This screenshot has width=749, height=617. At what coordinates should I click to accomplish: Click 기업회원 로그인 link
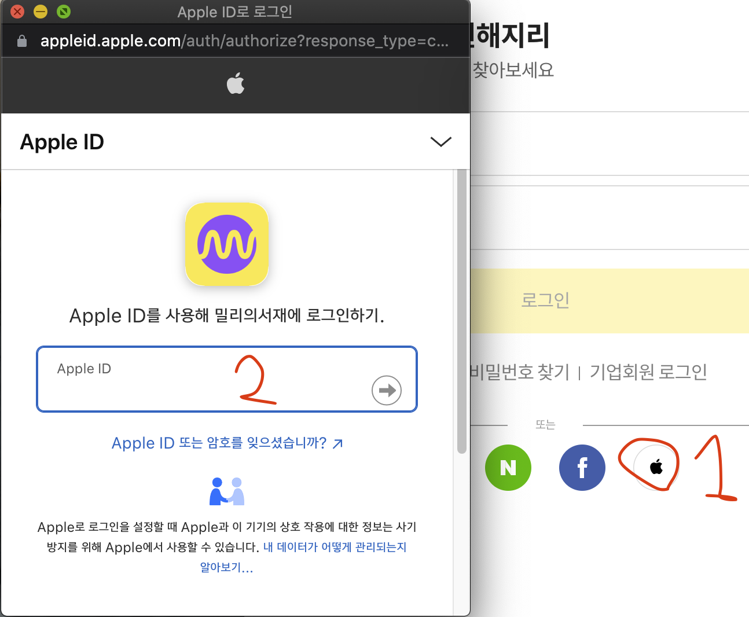tap(648, 372)
